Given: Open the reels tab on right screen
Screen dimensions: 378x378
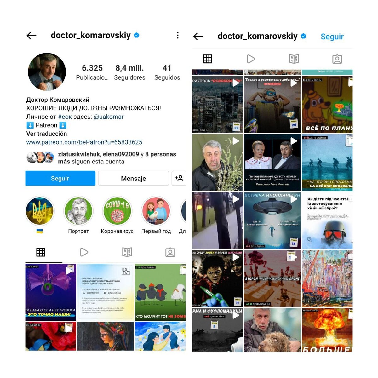Looking at the screenshot, I should [x=251, y=59].
